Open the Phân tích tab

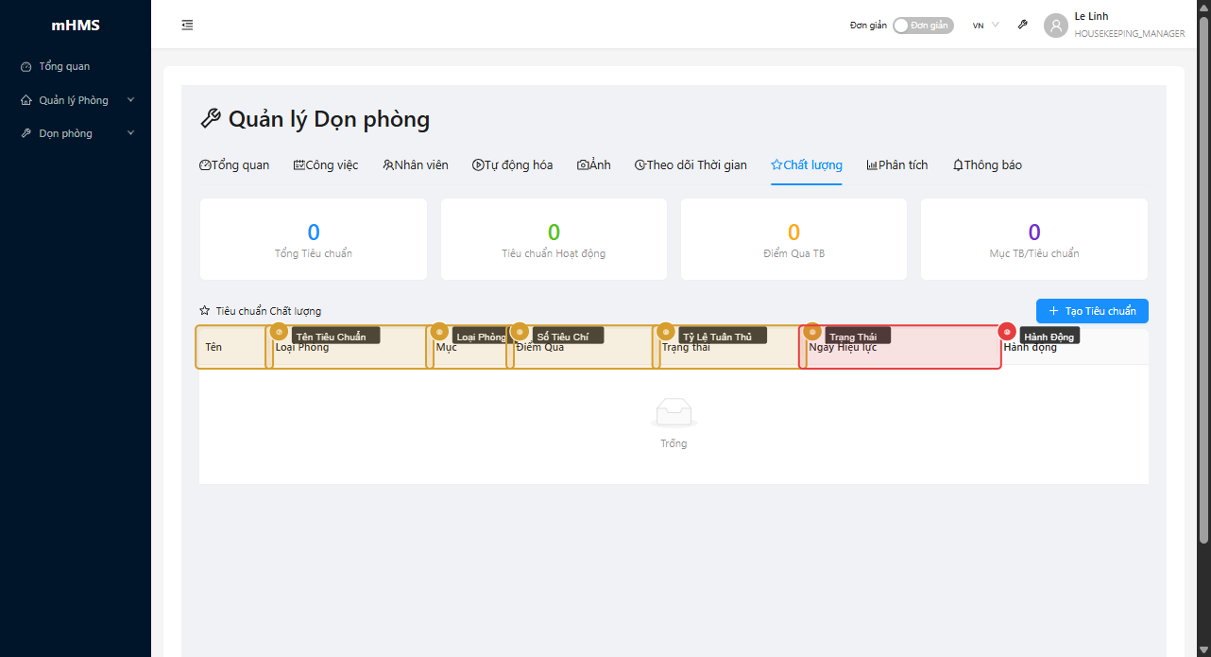tap(896, 165)
